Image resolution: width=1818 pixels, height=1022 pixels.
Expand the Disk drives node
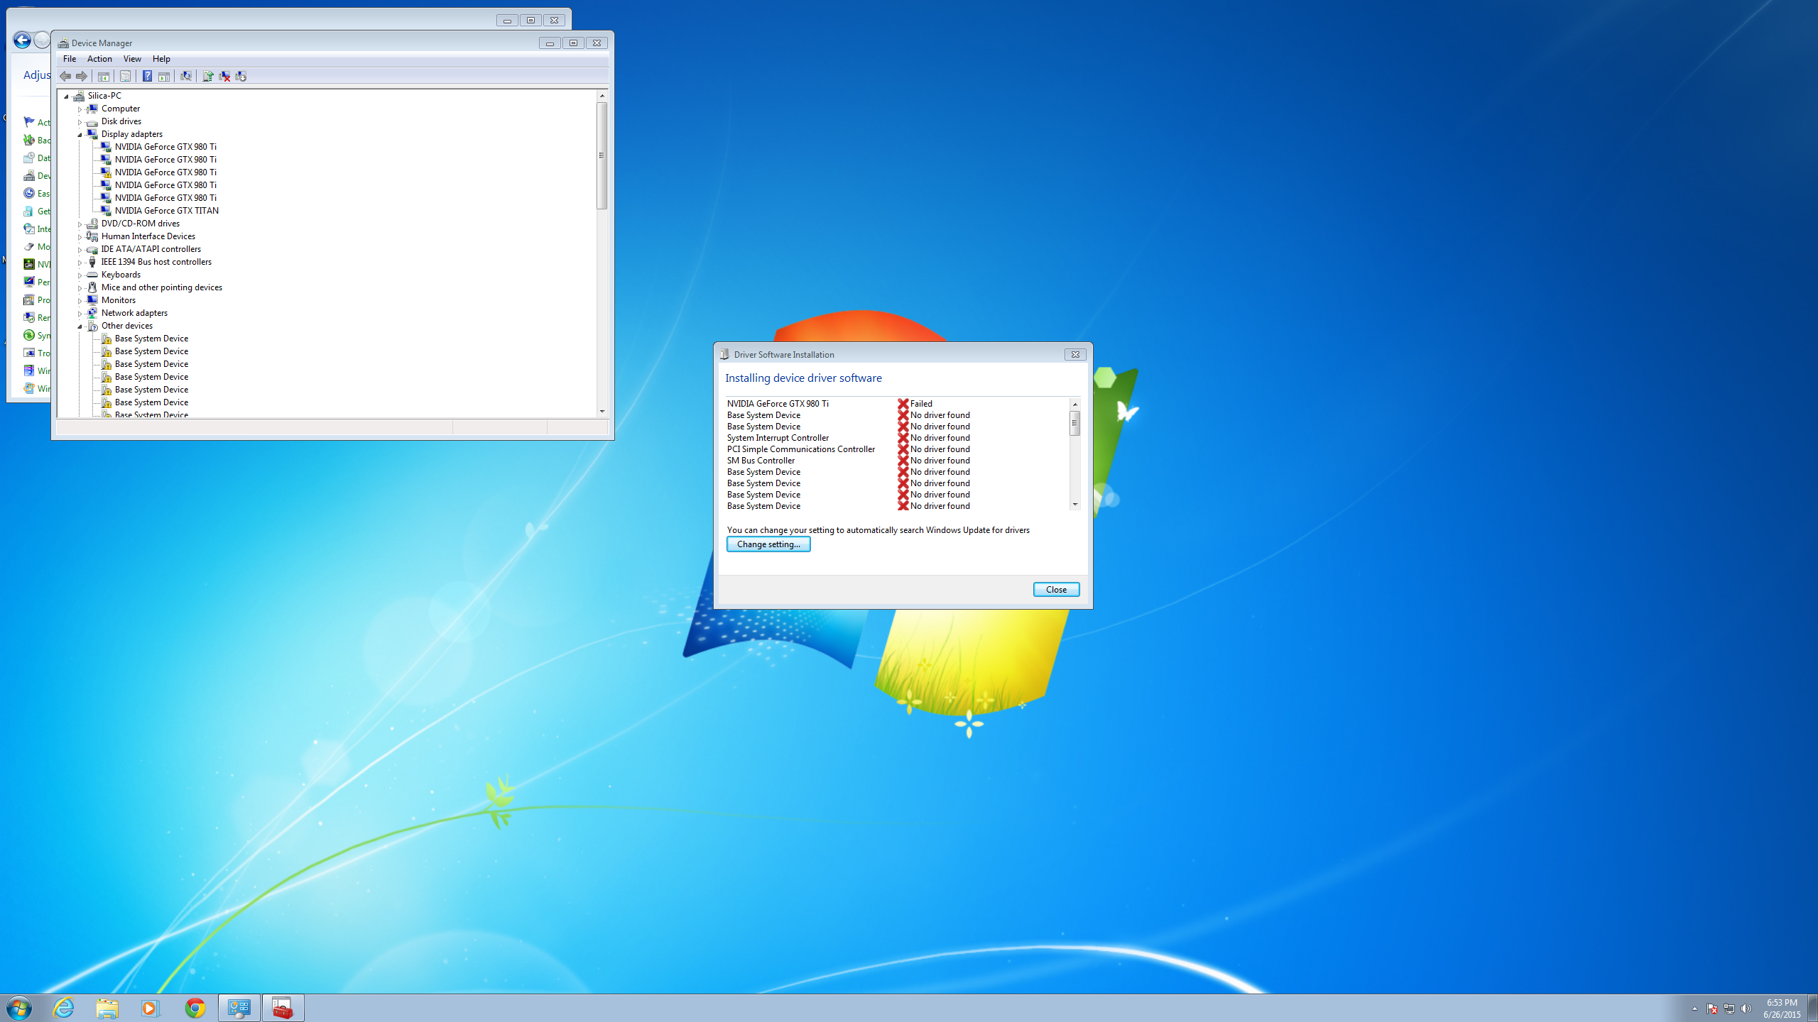click(x=80, y=121)
